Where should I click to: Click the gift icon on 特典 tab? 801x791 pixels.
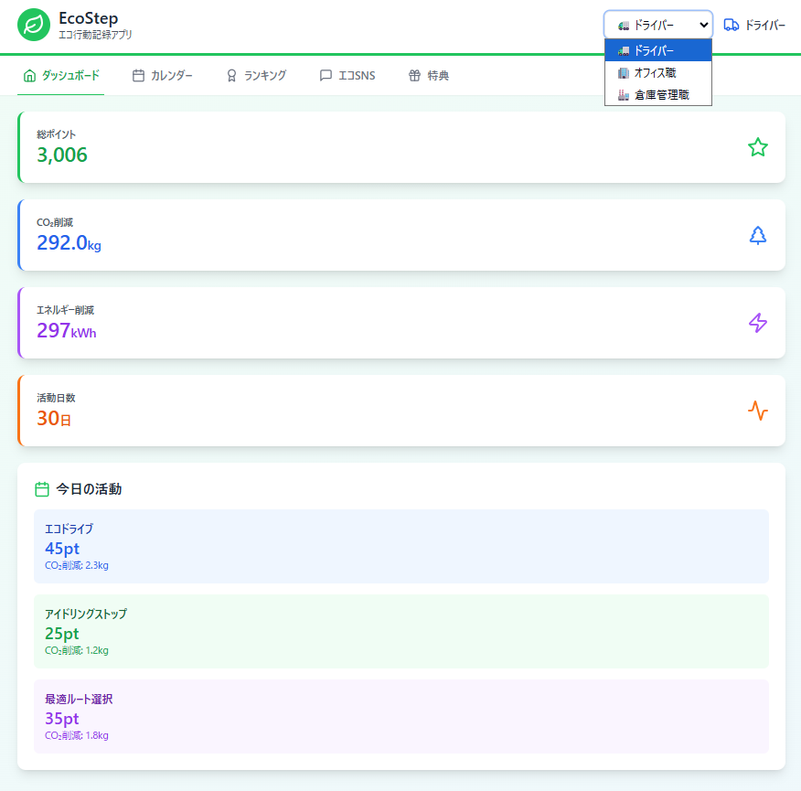pos(414,76)
